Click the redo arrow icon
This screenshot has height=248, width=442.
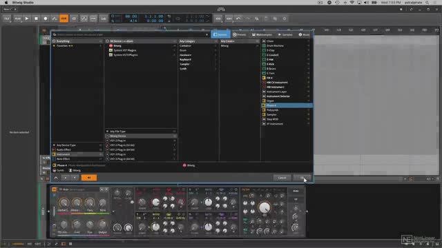pyautogui.click(x=247, y=19)
